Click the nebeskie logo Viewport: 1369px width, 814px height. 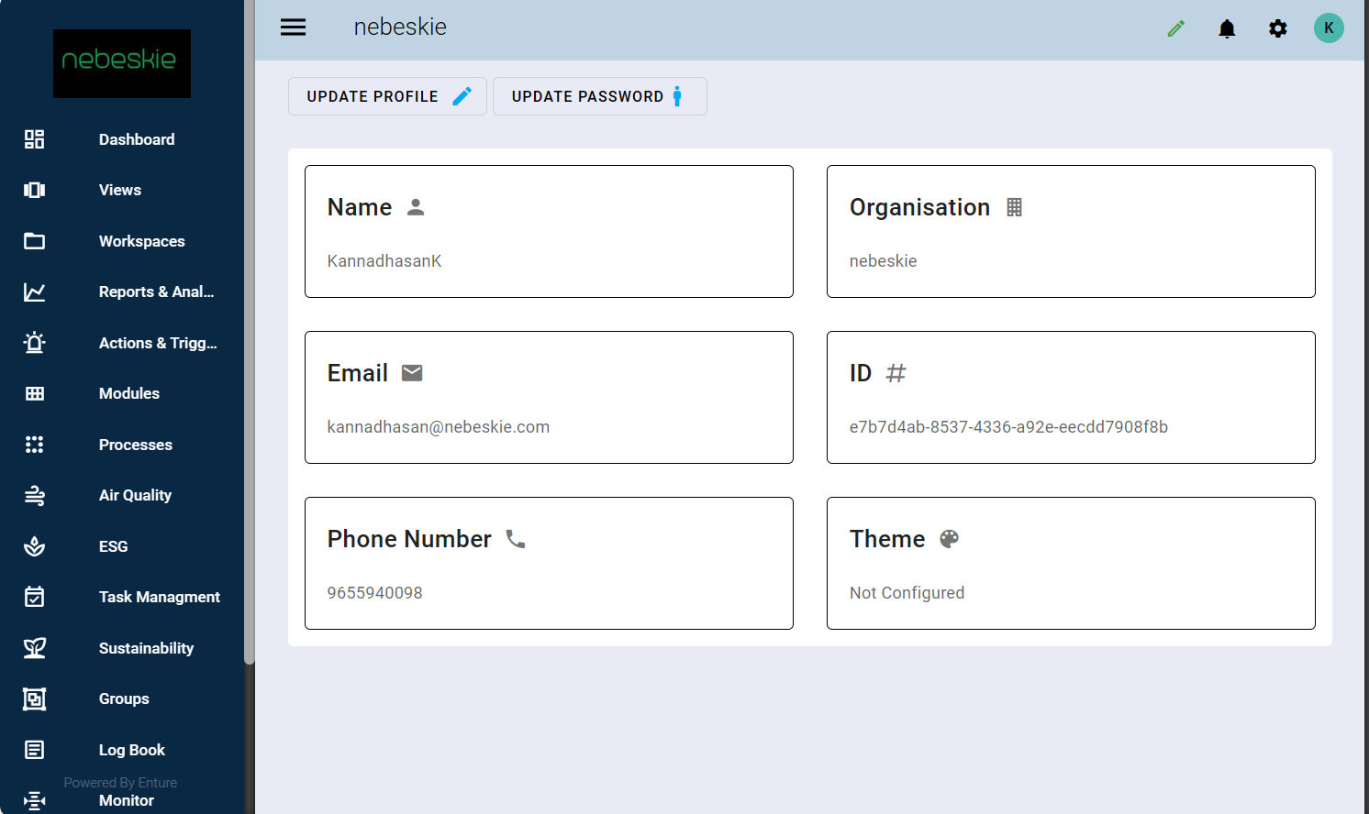[122, 63]
